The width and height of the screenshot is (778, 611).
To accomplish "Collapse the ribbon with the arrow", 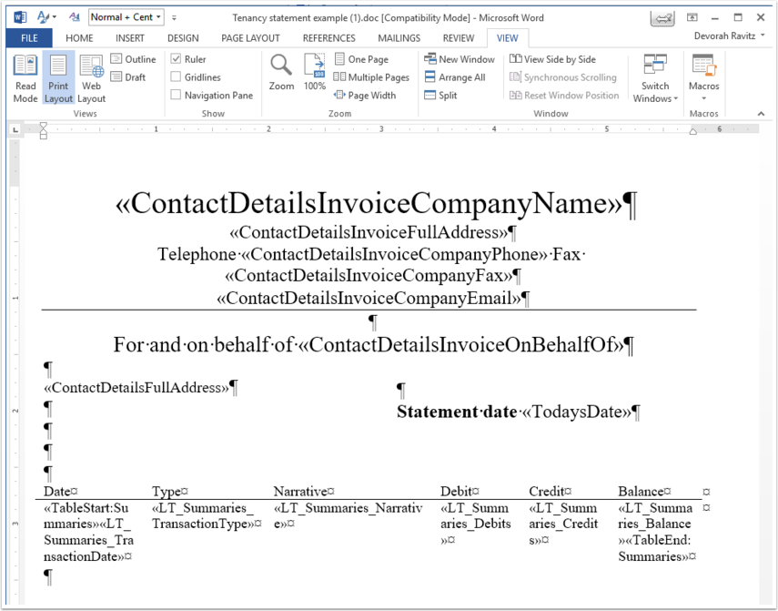I will tap(761, 114).
